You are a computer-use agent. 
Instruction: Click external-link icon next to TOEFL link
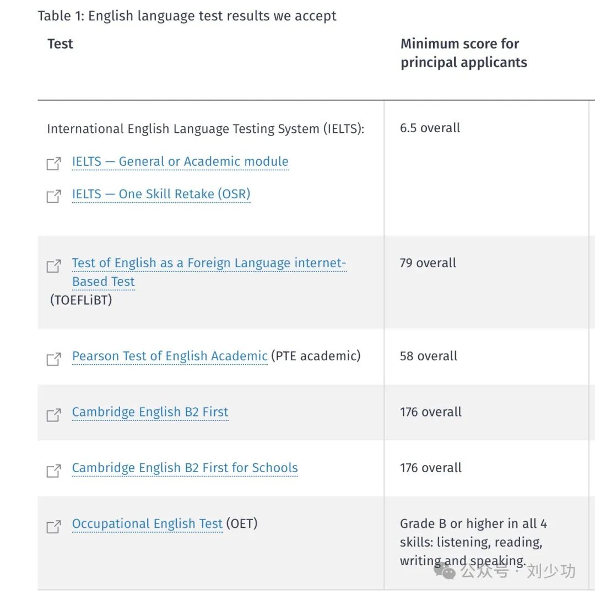pyautogui.click(x=53, y=266)
